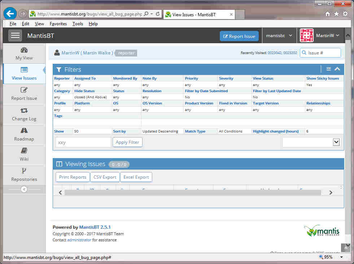Open the Favorites menu
The width and height of the screenshot is (354, 264).
(58, 24)
